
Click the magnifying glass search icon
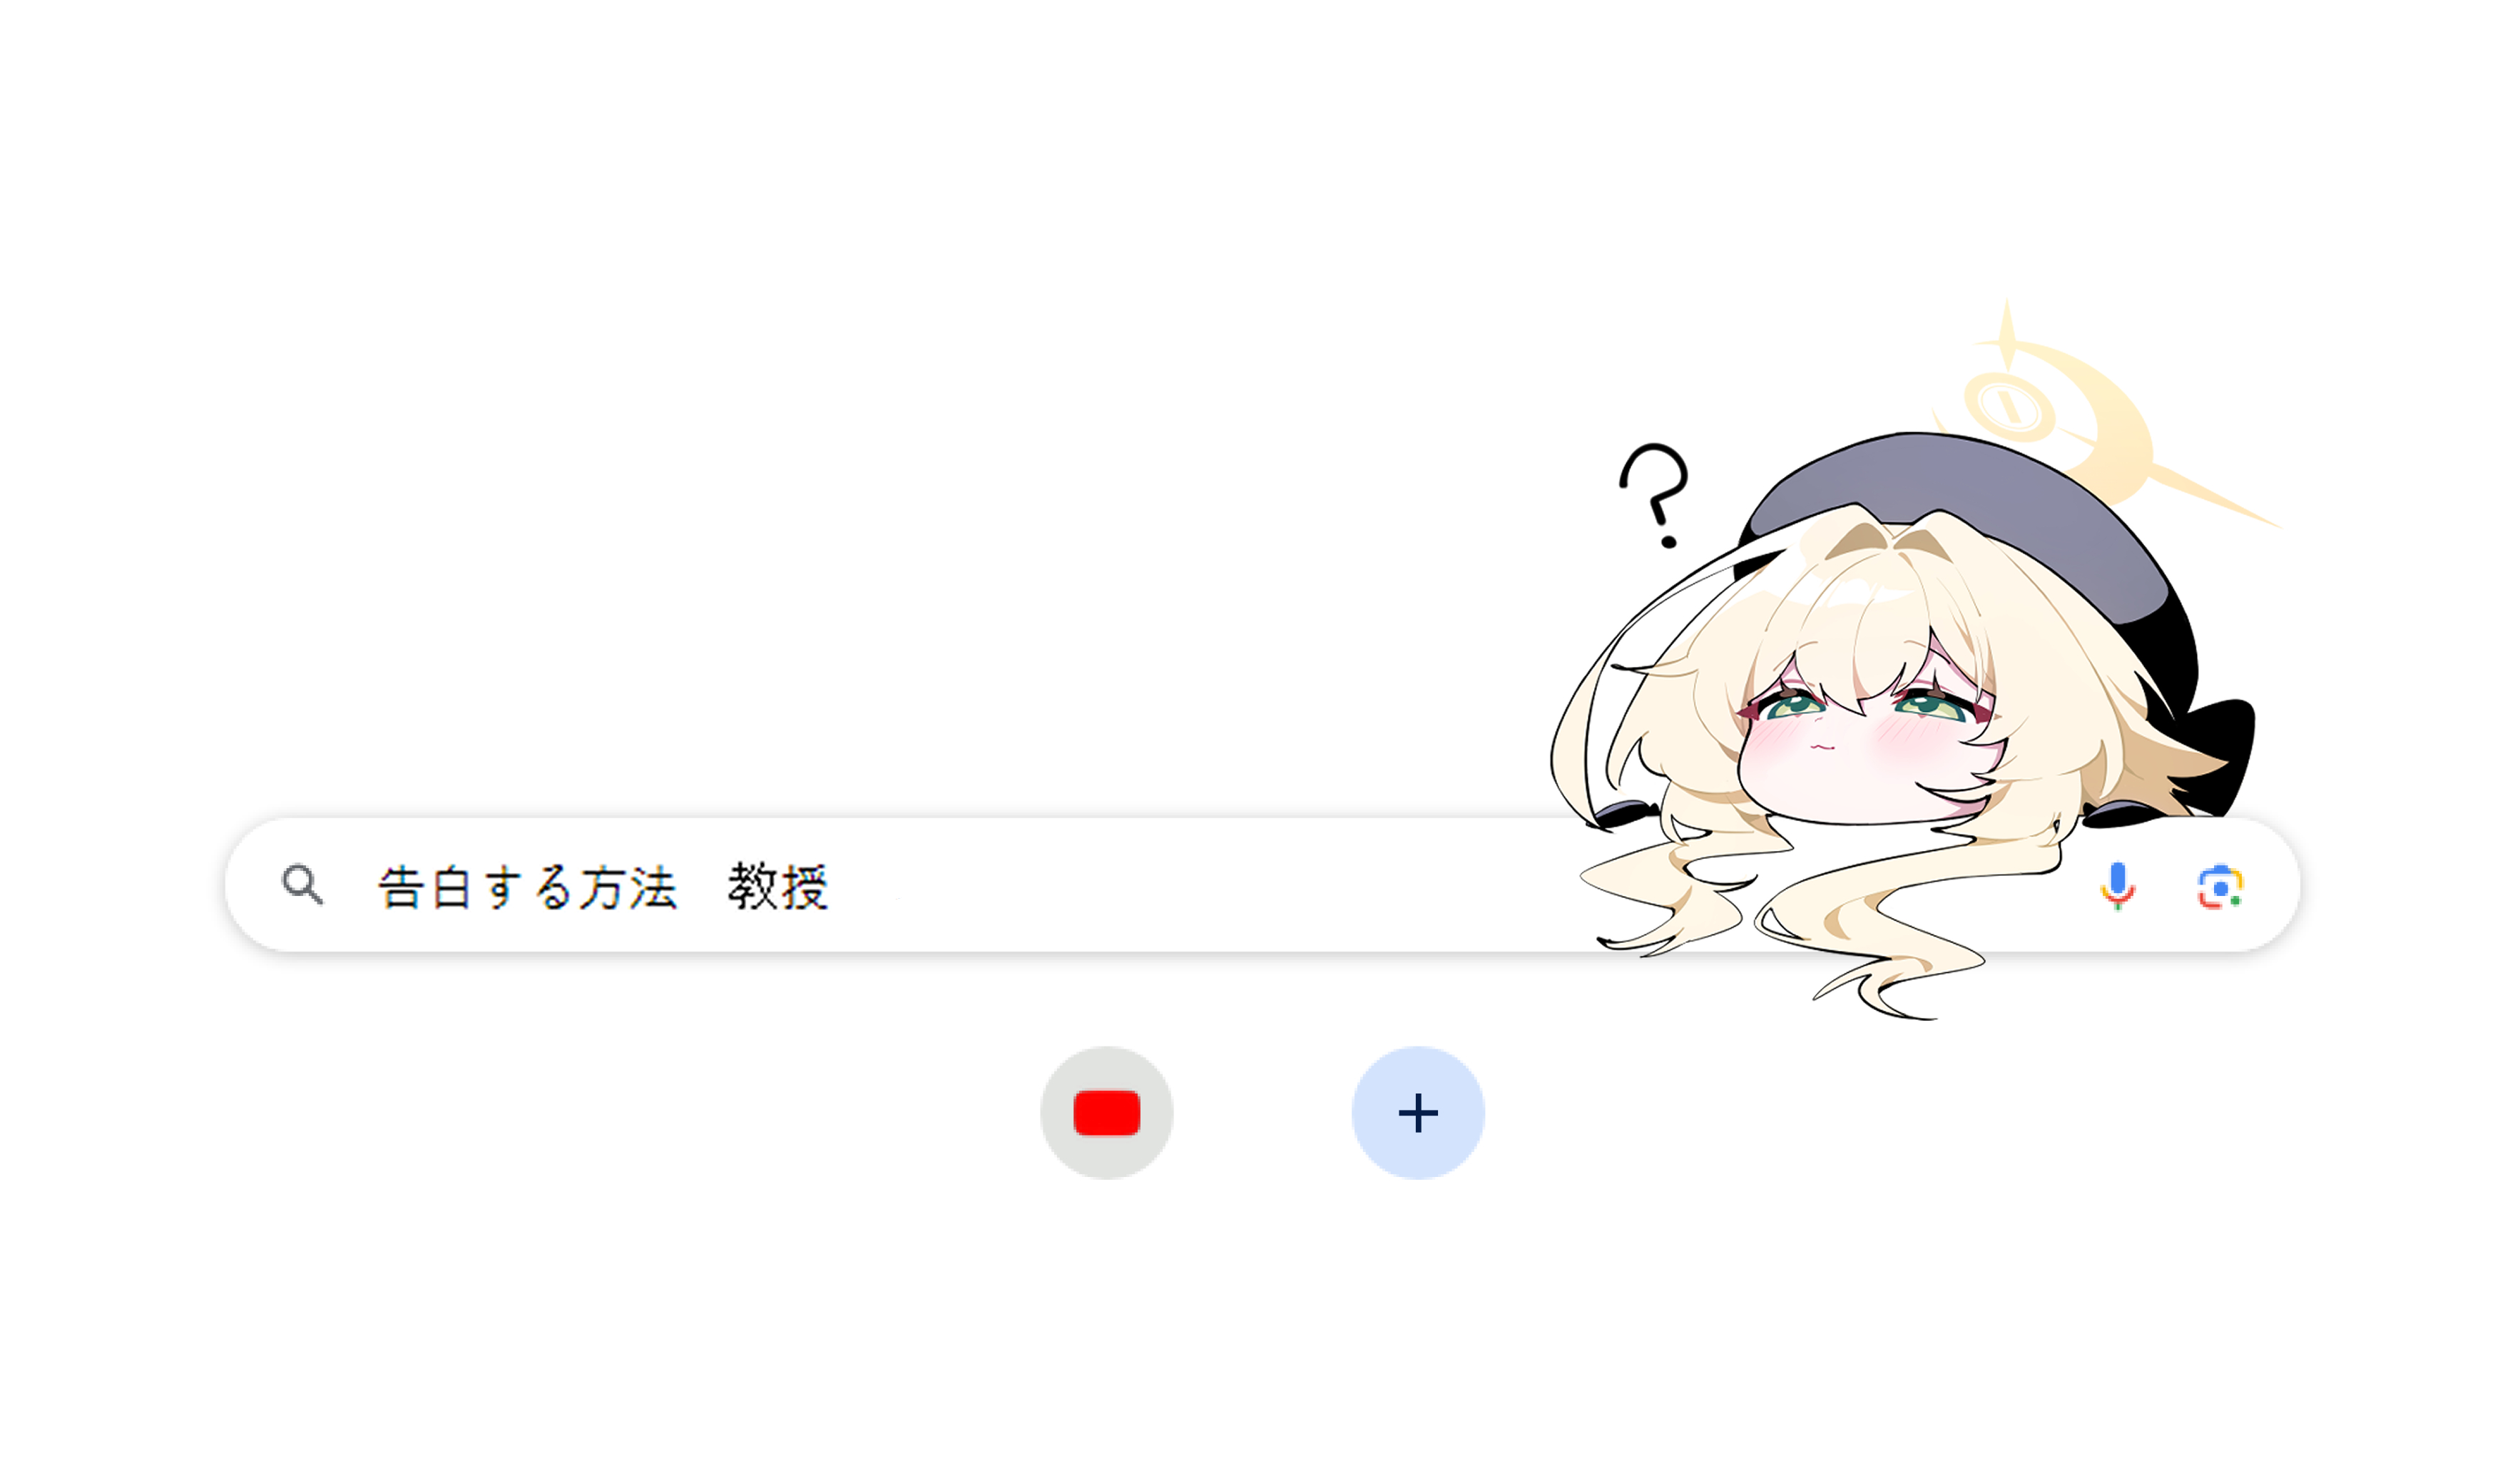click(302, 885)
